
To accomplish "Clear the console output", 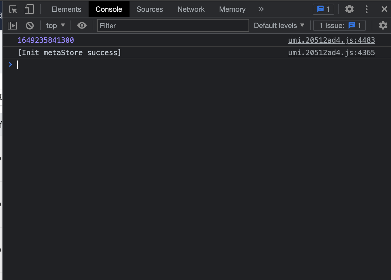I will click(30, 26).
